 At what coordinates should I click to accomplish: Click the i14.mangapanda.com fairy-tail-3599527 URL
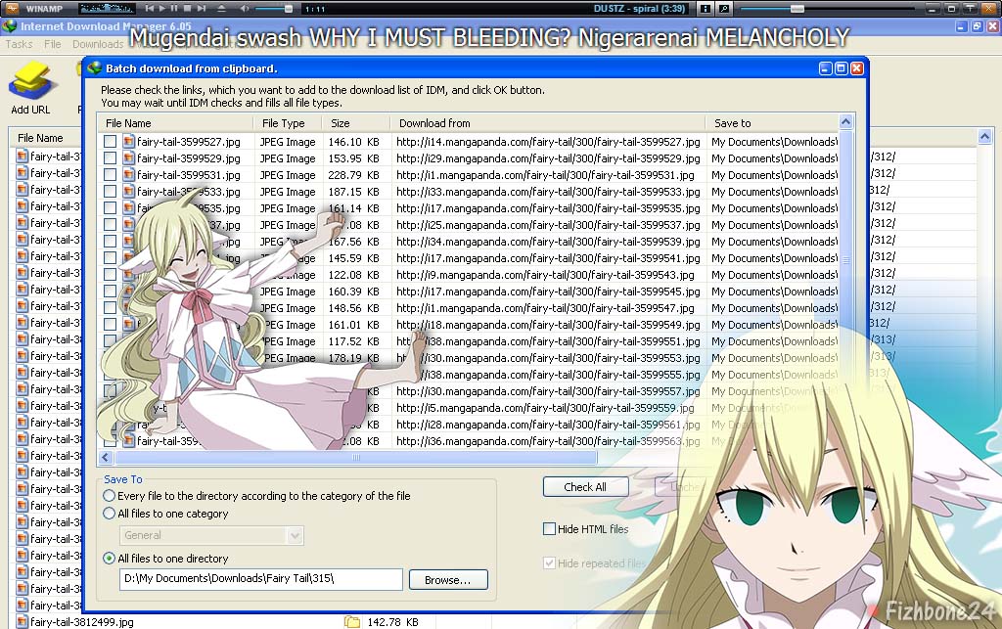pyautogui.click(x=548, y=142)
